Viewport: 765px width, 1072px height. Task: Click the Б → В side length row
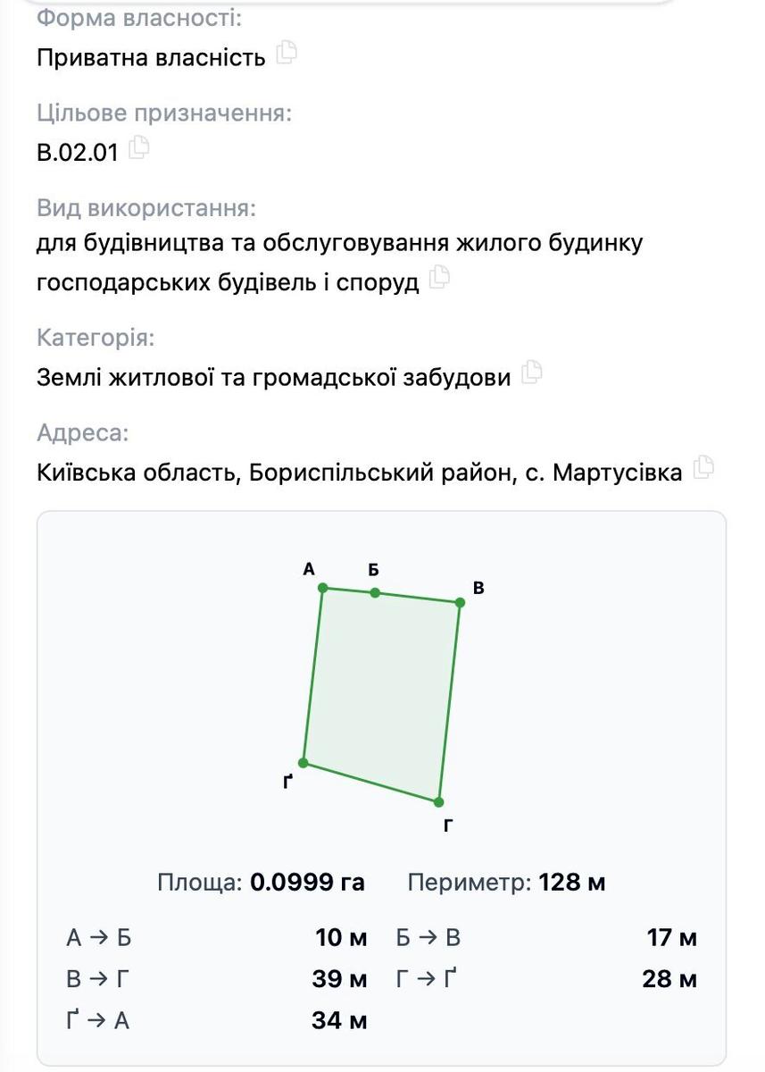pyautogui.click(x=547, y=938)
